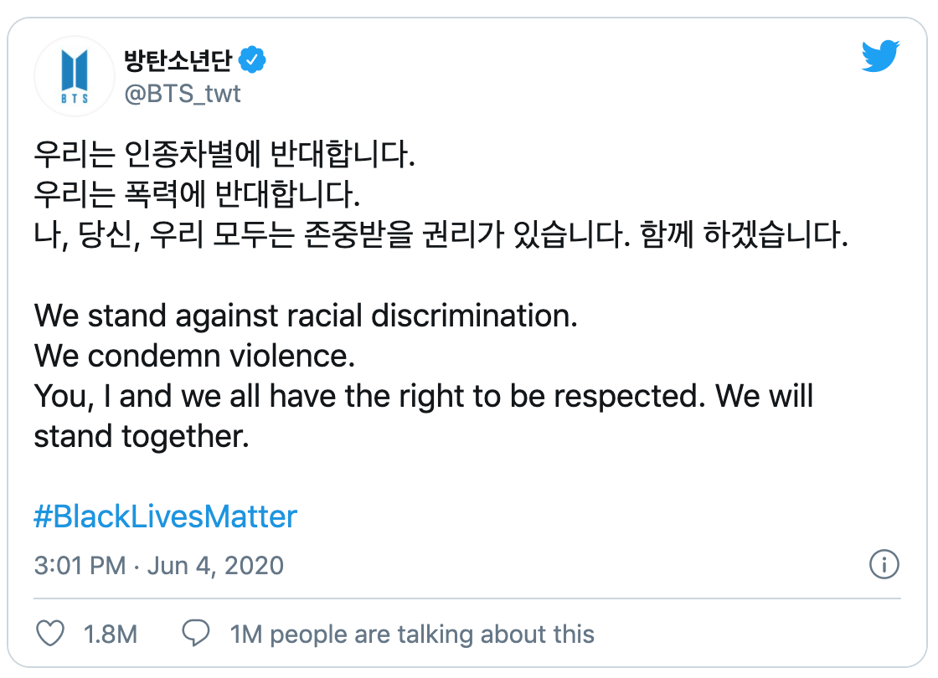Open the #BlackLivesMatter hashtag

[x=165, y=516]
